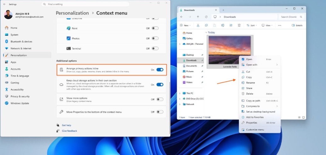Choose Compress to in context menu
The height and width of the screenshot is (155, 326).
click(260, 106)
